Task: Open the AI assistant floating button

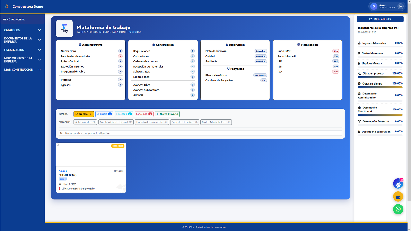Action: (398, 184)
